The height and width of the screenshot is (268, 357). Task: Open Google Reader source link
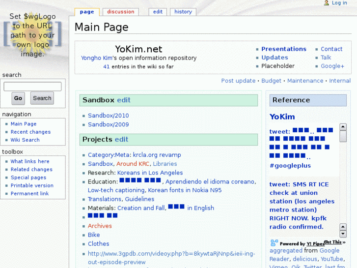pos(304,255)
